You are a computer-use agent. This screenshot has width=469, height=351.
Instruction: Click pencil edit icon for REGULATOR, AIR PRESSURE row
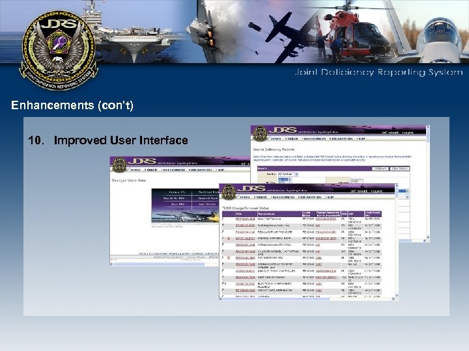[x=223, y=232]
